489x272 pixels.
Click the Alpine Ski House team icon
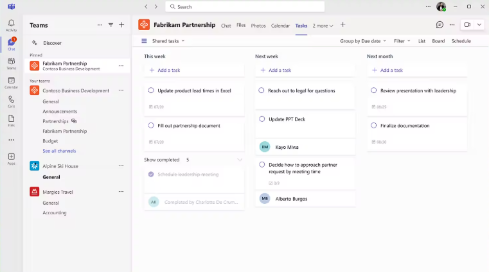pos(34,166)
